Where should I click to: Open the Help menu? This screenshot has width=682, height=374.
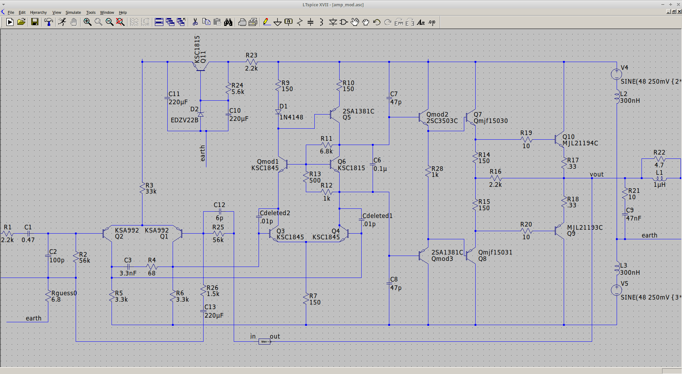(123, 12)
